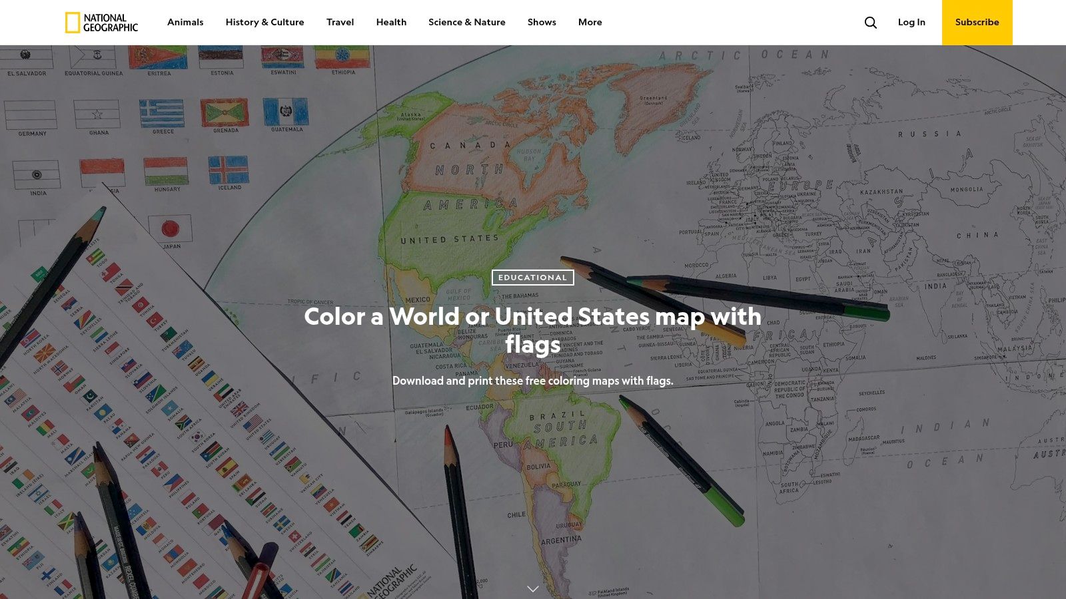
Task: Open the Science & Nature menu
Action: [x=466, y=22]
